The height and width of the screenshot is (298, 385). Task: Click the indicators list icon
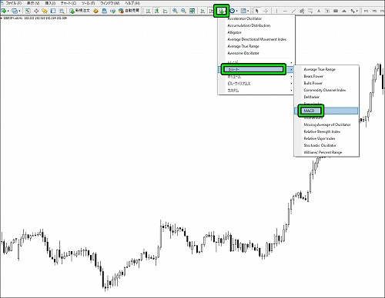point(221,11)
